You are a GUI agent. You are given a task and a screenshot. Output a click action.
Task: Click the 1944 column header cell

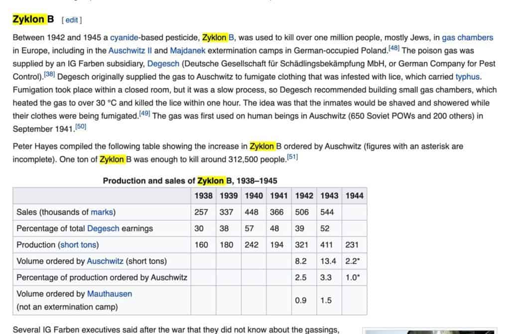(354, 196)
